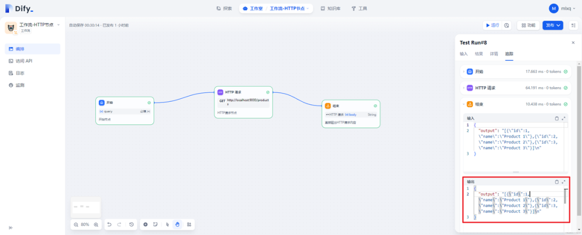
Task: Click the minimap thumbnail
Action: [x=85, y=206]
